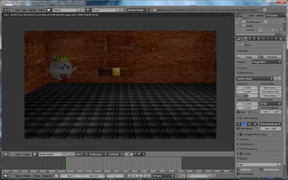Viewport: 288px width, 180px height.
Task: Open the 24 fps frame rate dropdown
Action: [x=271, y=104]
